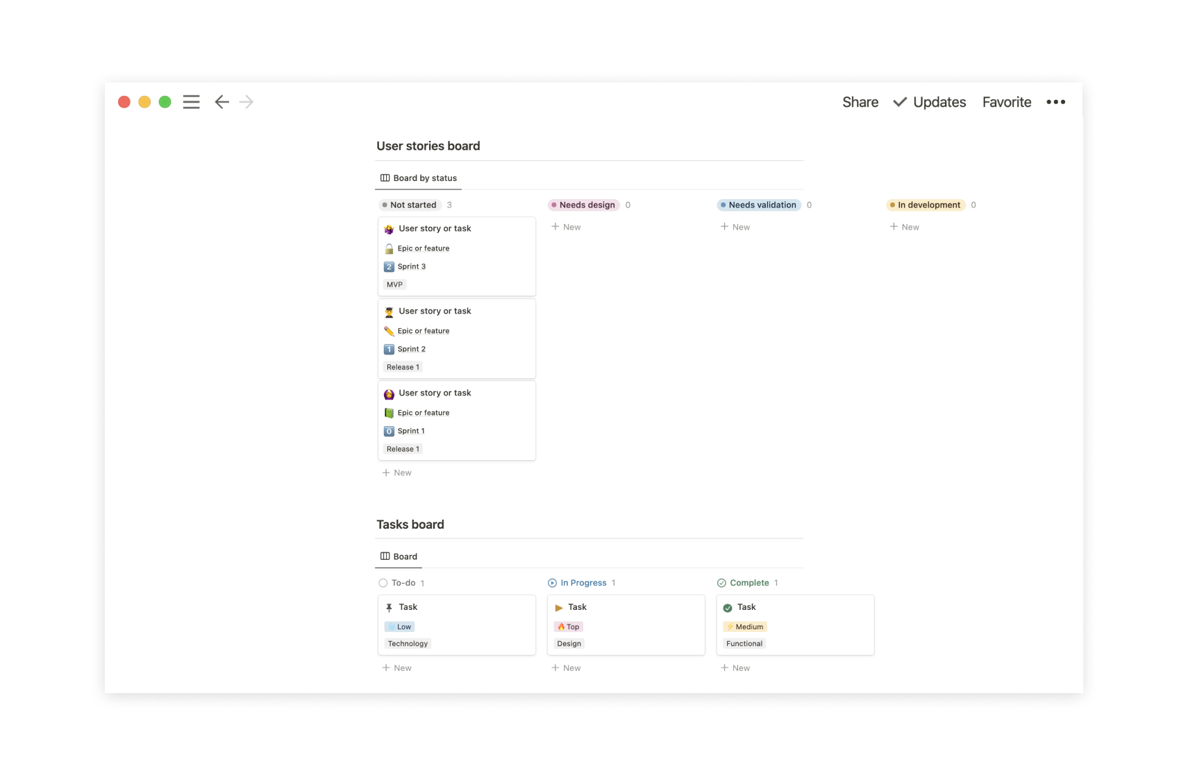Click plus icon under Complete column
Screen dimensions: 1188x775
(x=725, y=667)
